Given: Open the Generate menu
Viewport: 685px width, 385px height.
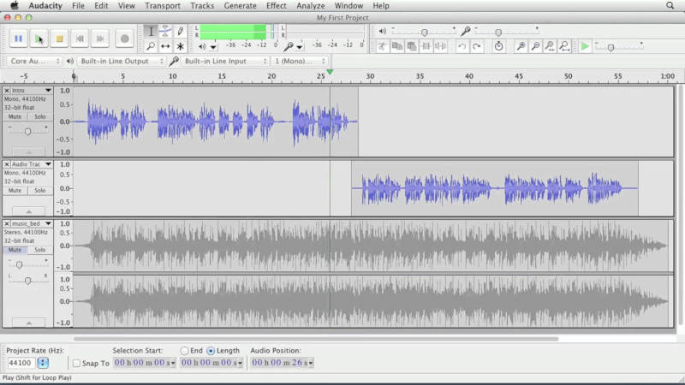Looking at the screenshot, I should pos(240,6).
